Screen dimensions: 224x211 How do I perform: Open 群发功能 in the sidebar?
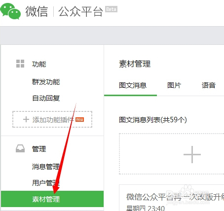click(x=46, y=82)
